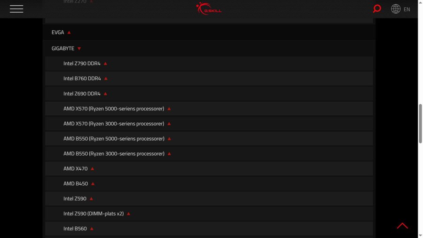Click AMD B550 (Ryzen 3000-seriens processorer) text
Viewport: 423px width, 238px height.
[114, 153]
